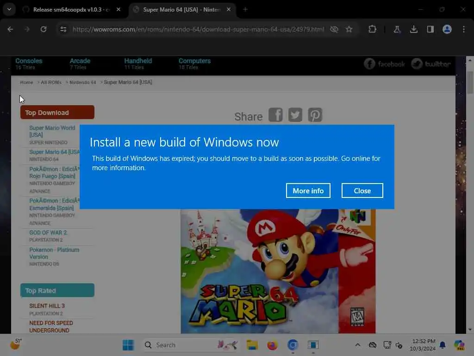Screen dimensions: 474x356
Task: Click the cloud sync tray icon
Action: [373, 345]
